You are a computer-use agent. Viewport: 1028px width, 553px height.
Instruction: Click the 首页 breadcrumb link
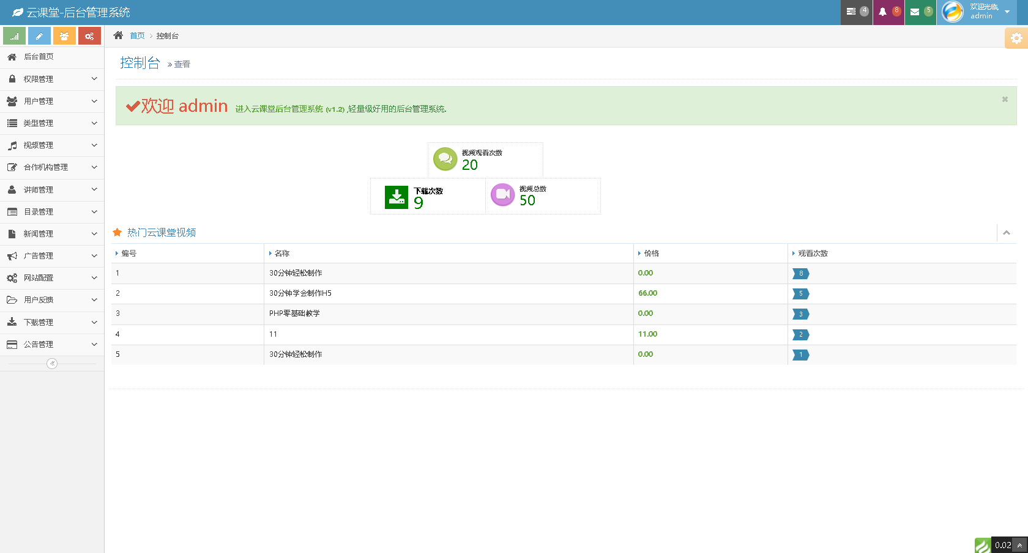(137, 36)
